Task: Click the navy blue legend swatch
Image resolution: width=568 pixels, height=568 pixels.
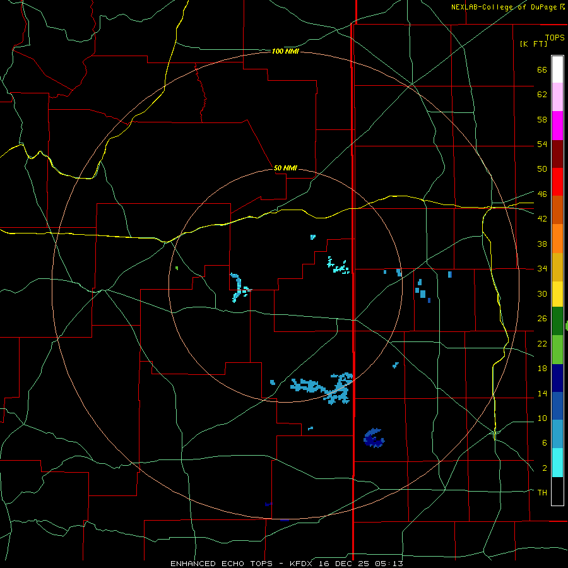Action: [x=557, y=378]
